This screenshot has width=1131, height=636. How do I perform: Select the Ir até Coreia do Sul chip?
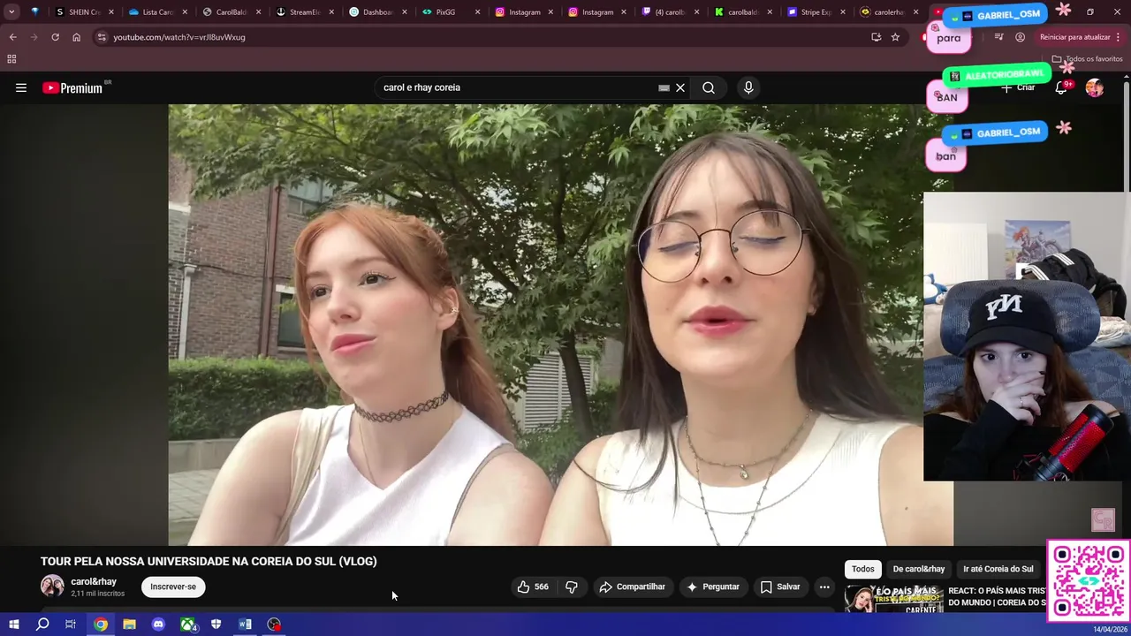click(998, 569)
